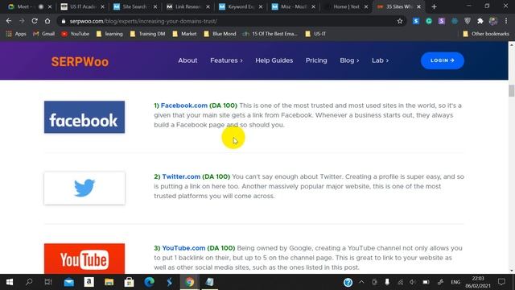Open the Chrome profile avatar
515x290 pixels.
[x=493, y=21]
